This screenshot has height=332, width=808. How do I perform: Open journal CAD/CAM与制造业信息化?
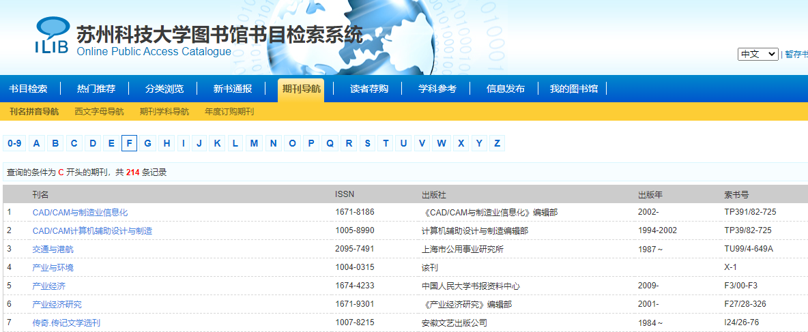[x=80, y=213]
